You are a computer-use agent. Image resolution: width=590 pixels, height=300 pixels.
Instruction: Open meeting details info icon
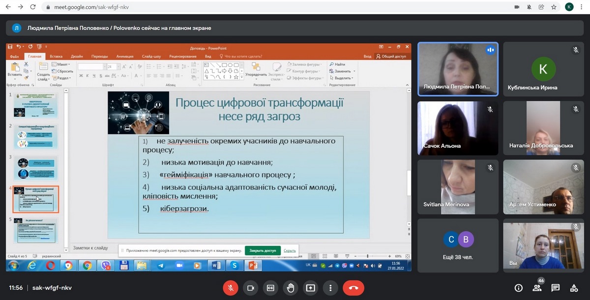tap(518, 288)
